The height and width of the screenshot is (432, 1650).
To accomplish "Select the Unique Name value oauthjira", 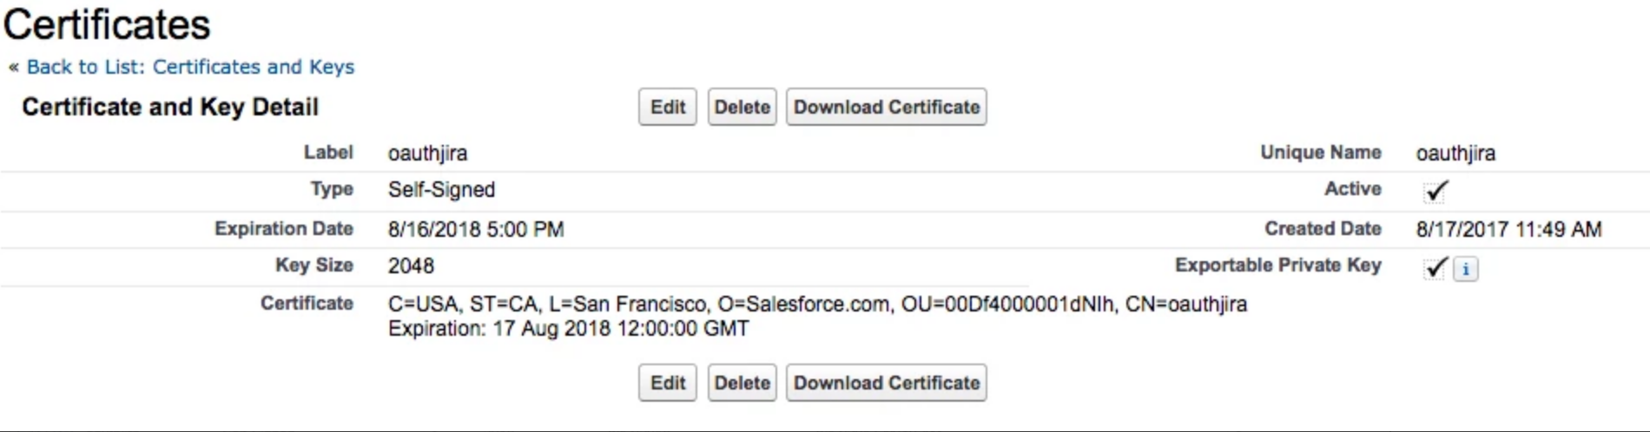I will pos(1455,154).
